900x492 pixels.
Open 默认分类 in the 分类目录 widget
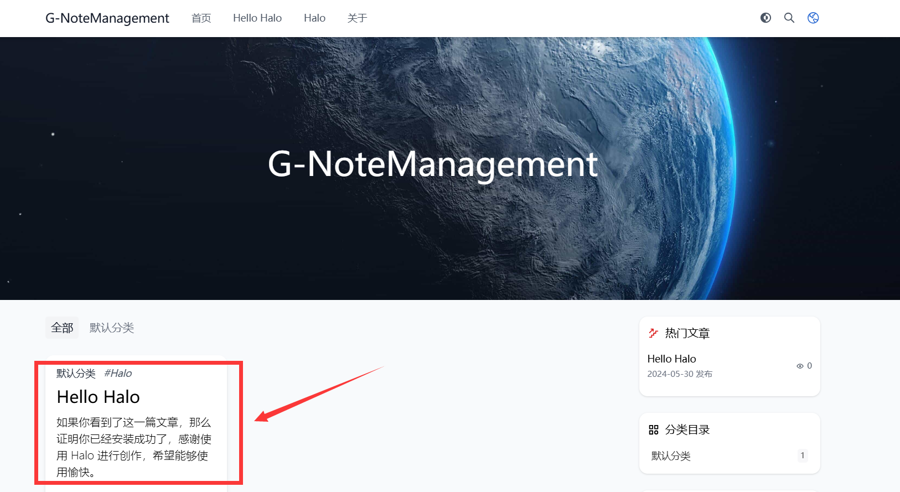tap(671, 456)
